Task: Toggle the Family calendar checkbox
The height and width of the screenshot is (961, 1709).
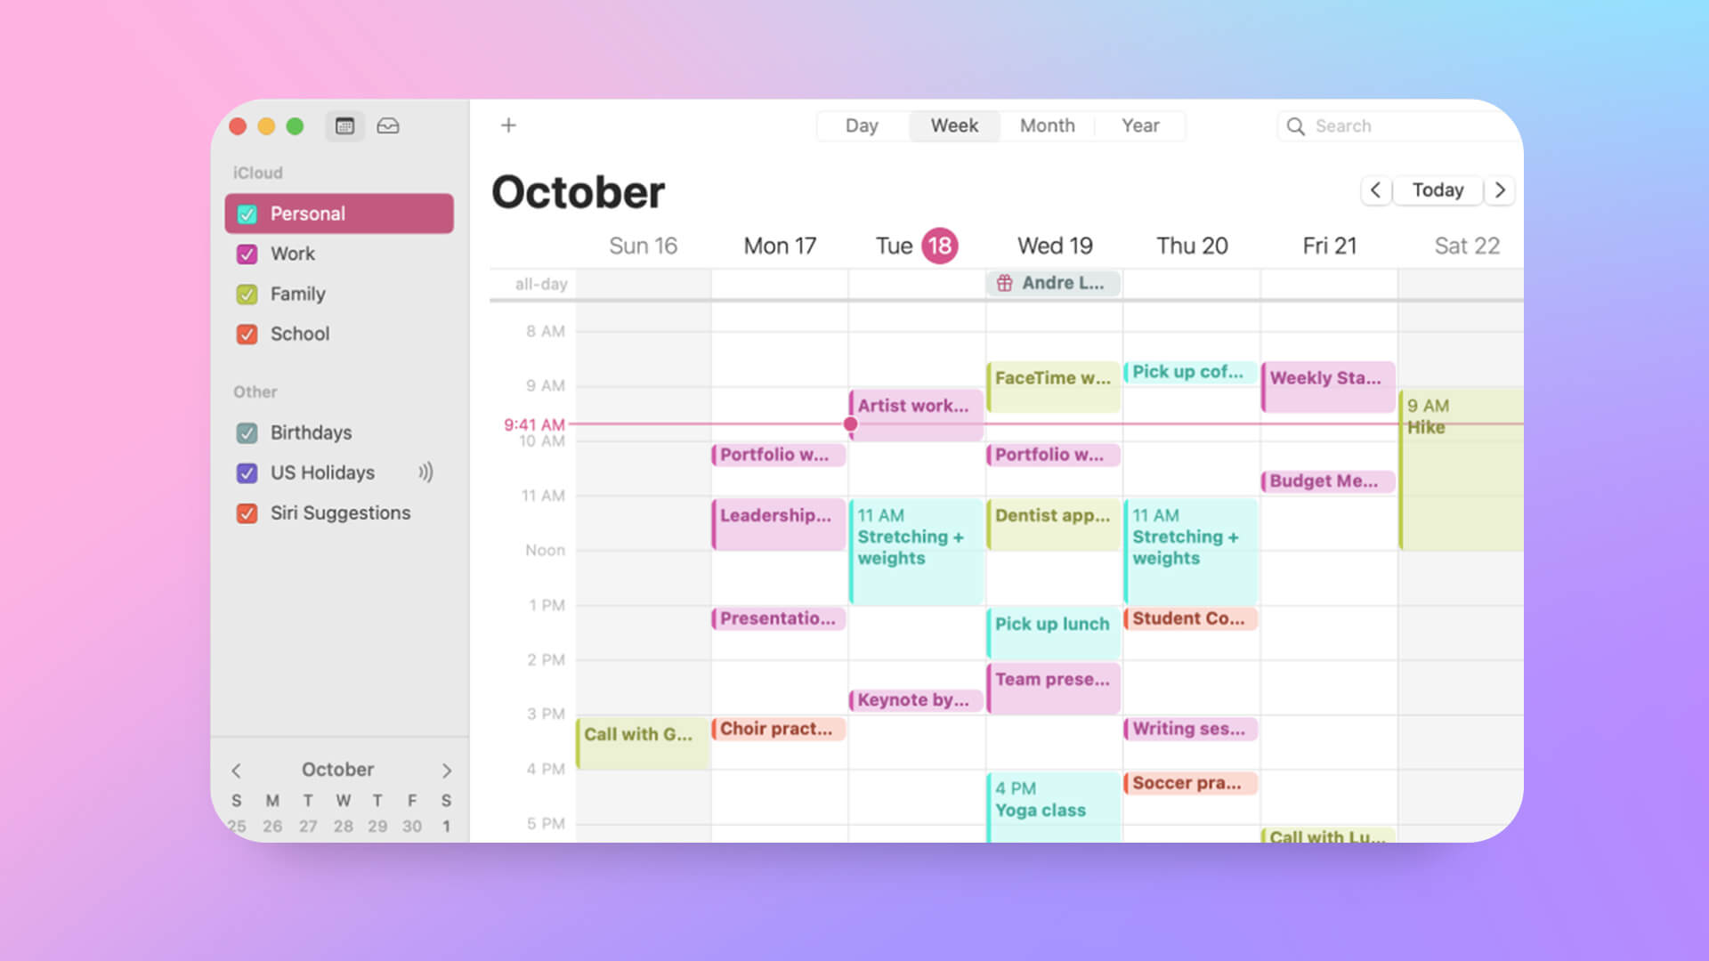Action: (247, 294)
